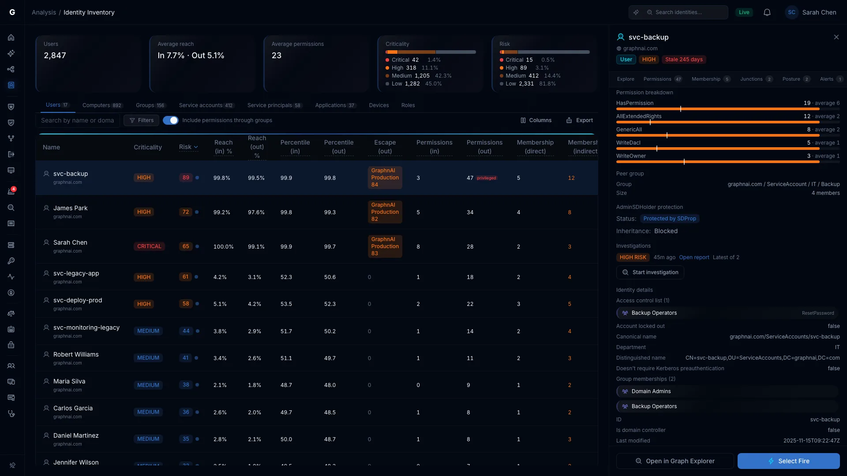The image size is (847, 476).
Task: Close the svc-backup detail panel
Action: 836,37
